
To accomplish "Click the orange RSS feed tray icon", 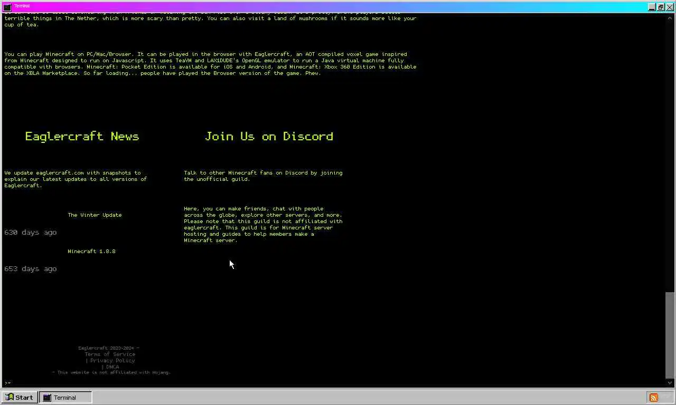I will 653,398.
